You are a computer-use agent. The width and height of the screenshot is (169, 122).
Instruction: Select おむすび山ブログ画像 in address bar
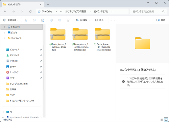point(76,12)
